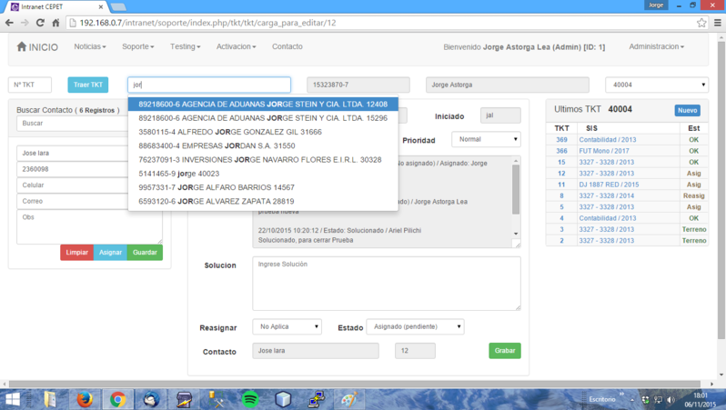This screenshot has height=410, width=726.
Task: Select JORGE ALFARO BARRIOS 14567 suggestion
Action: 217,187
